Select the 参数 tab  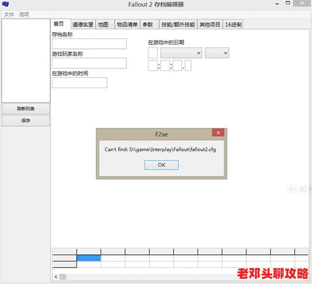(x=149, y=24)
